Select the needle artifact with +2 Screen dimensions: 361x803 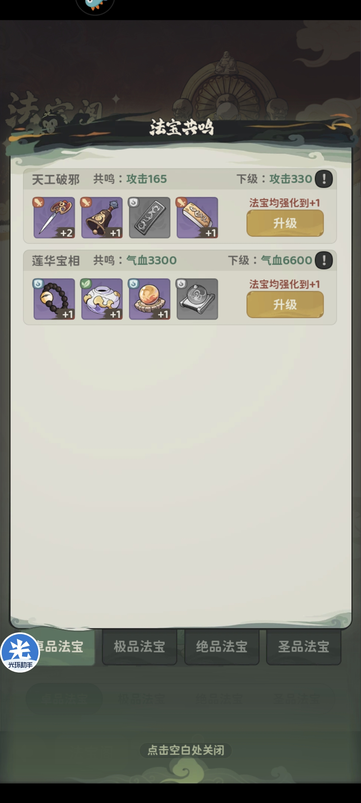(x=54, y=217)
